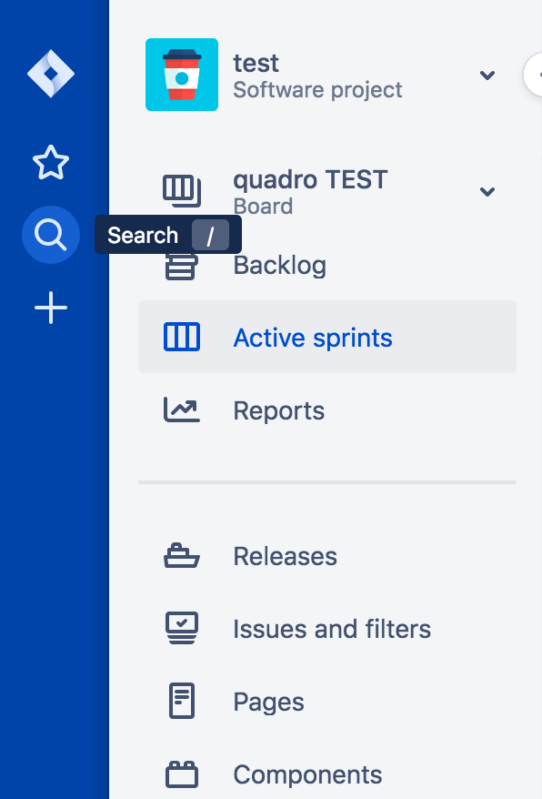The width and height of the screenshot is (542, 799).
Task: Expand the test Software project dropdown
Action: pyautogui.click(x=487, y=76)
